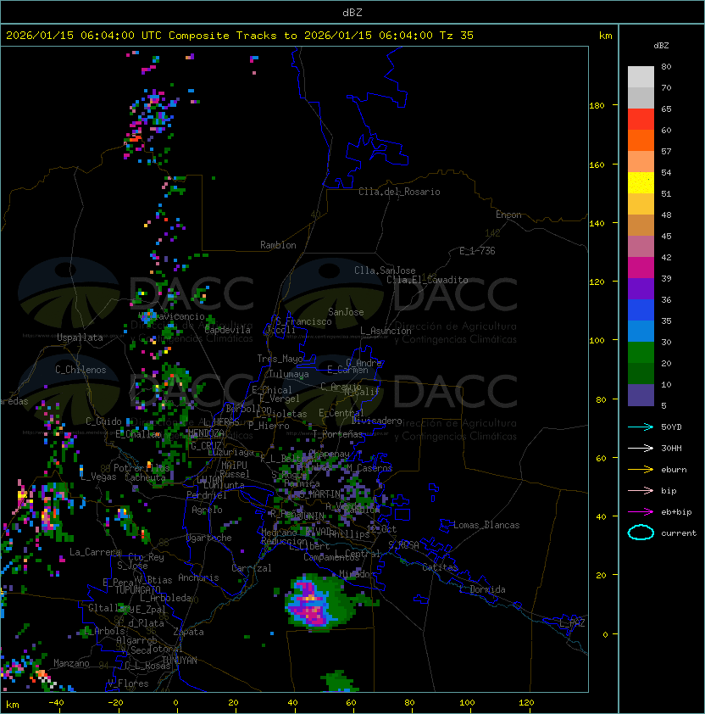Click the Encon map label
Image resolution: width=705 pixels, height=714 pixels.
pos(508,215)
